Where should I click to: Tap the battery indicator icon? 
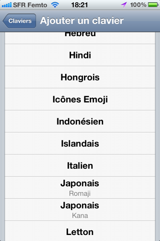pyautogui.click(x=153, y=5)
